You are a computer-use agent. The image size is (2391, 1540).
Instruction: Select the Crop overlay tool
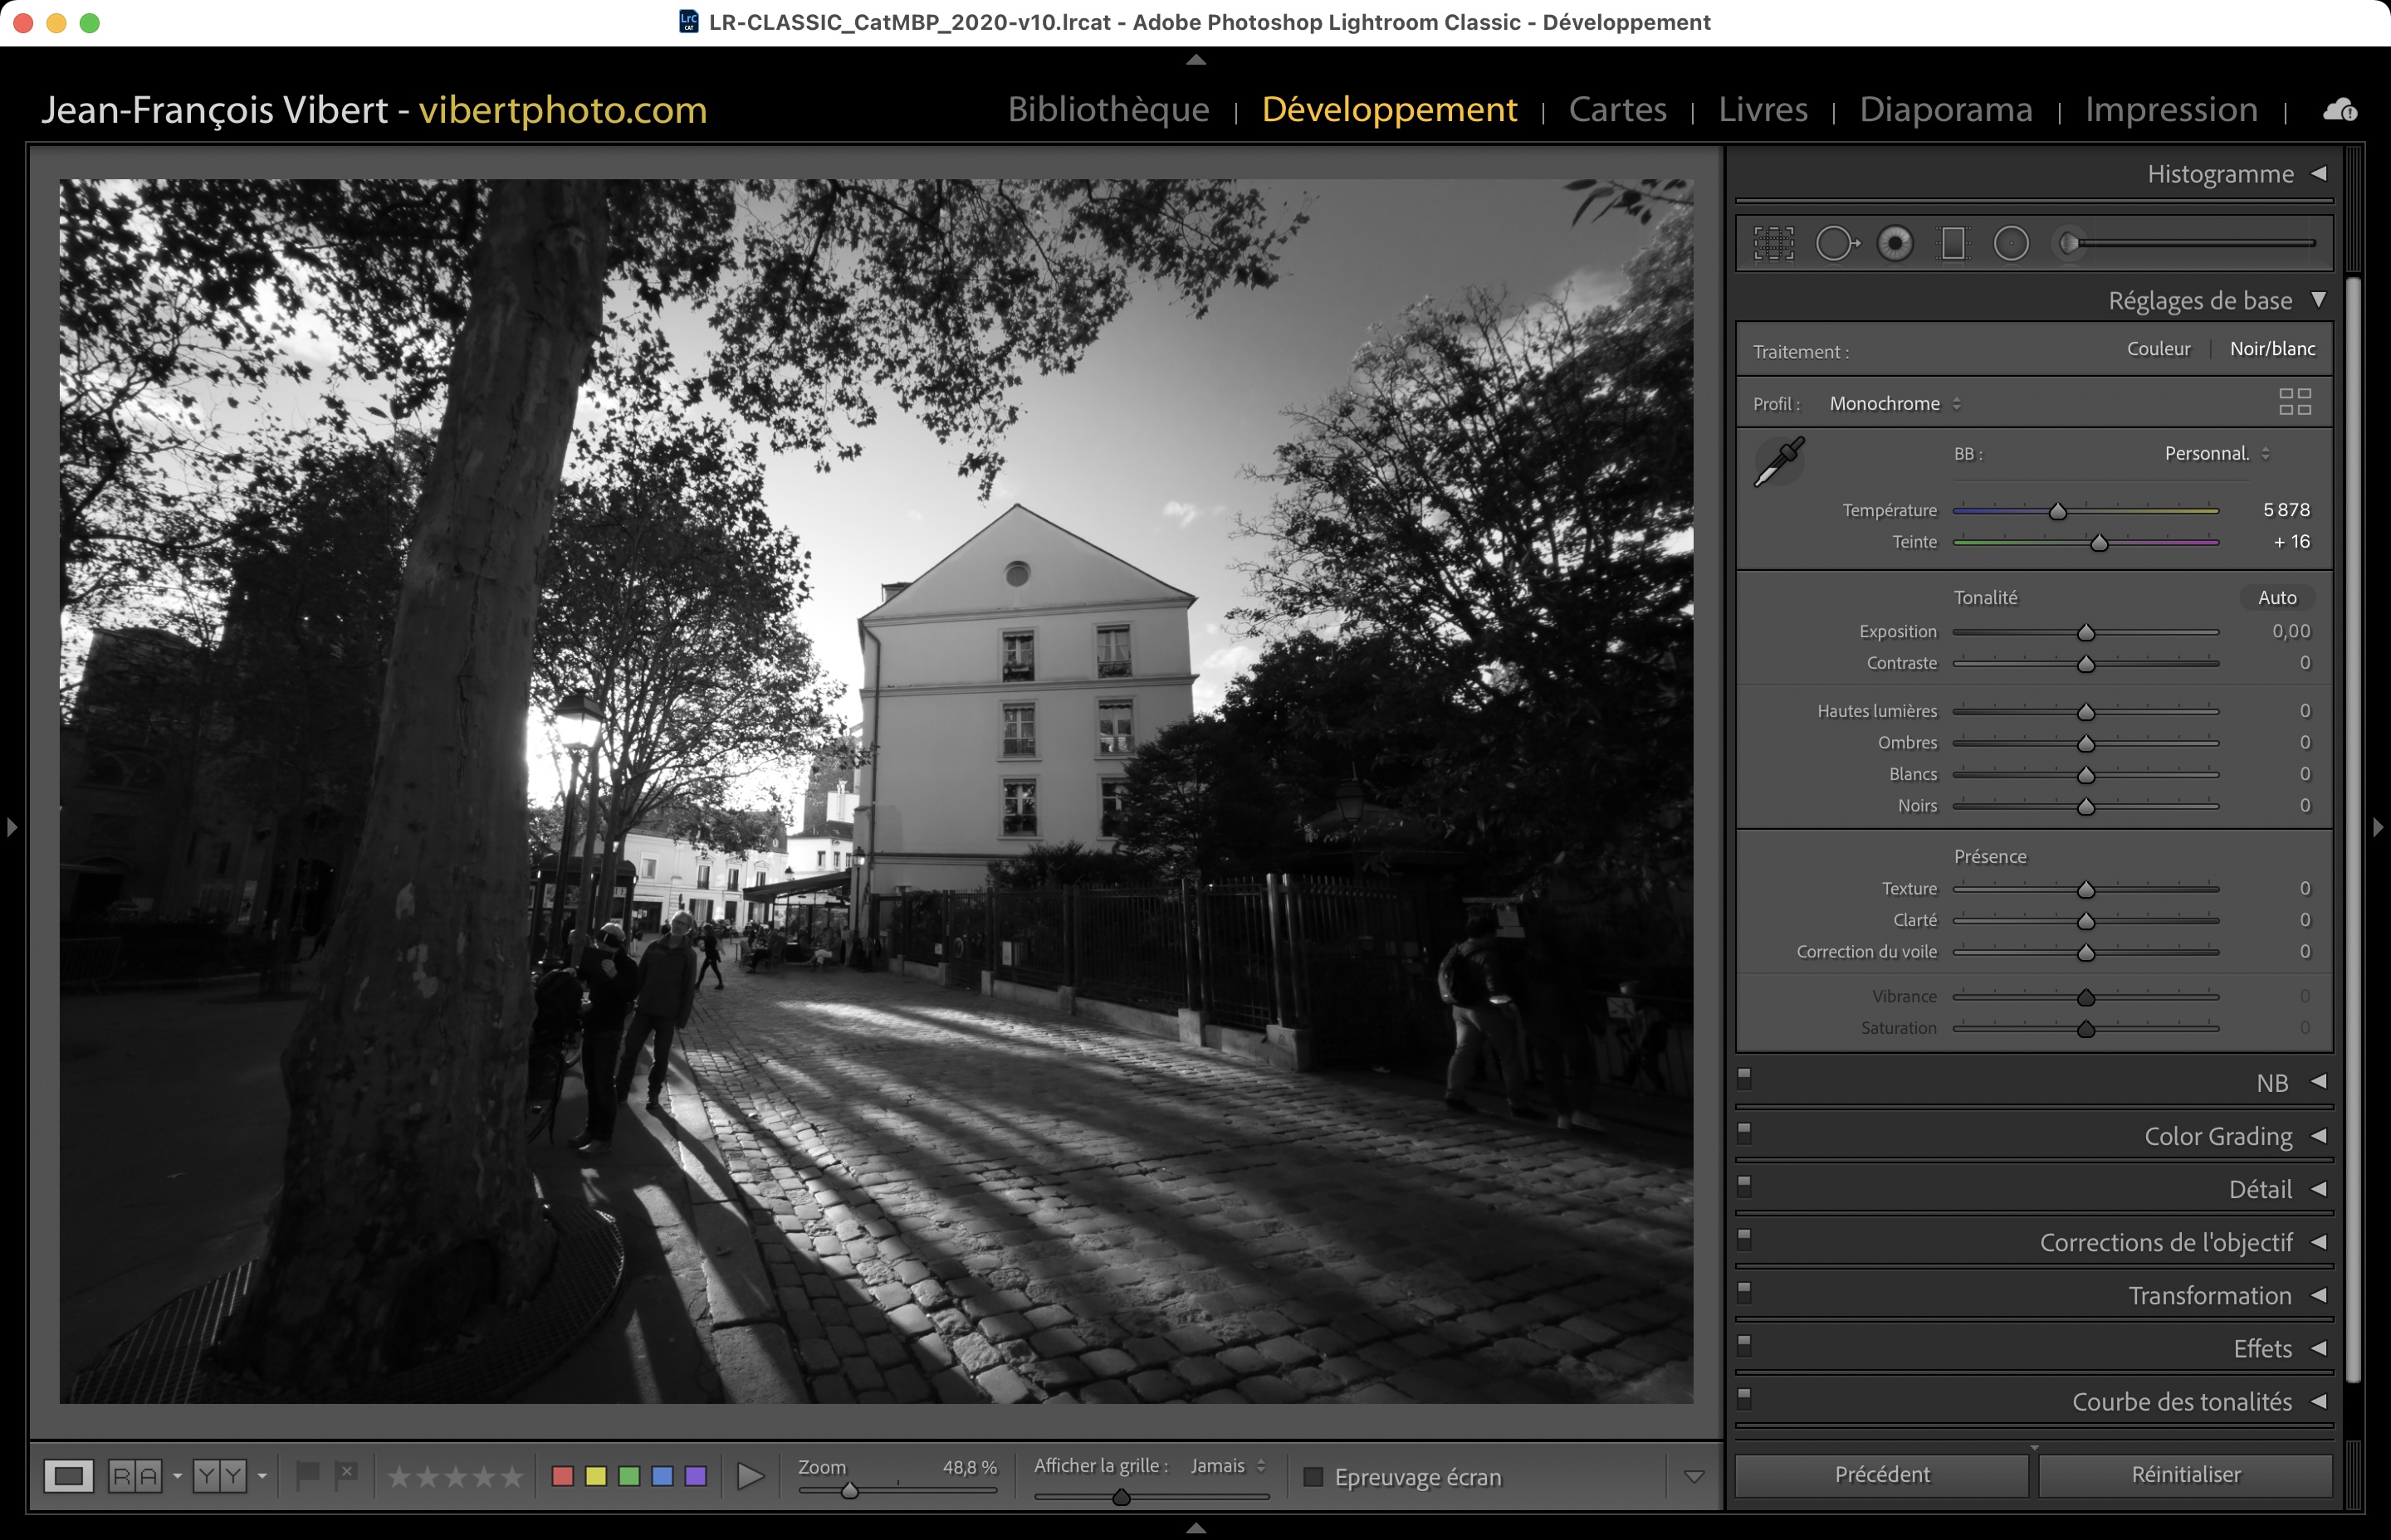coord(1774,243)
